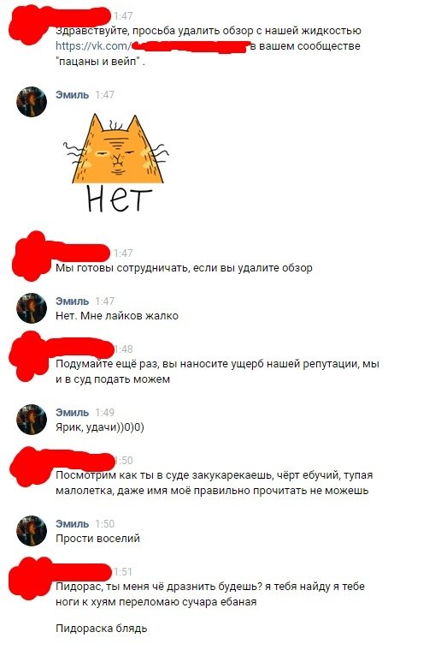
Task: Open Эмиль's name above "Прости воселий"
Action: click(x=73, y=524)
